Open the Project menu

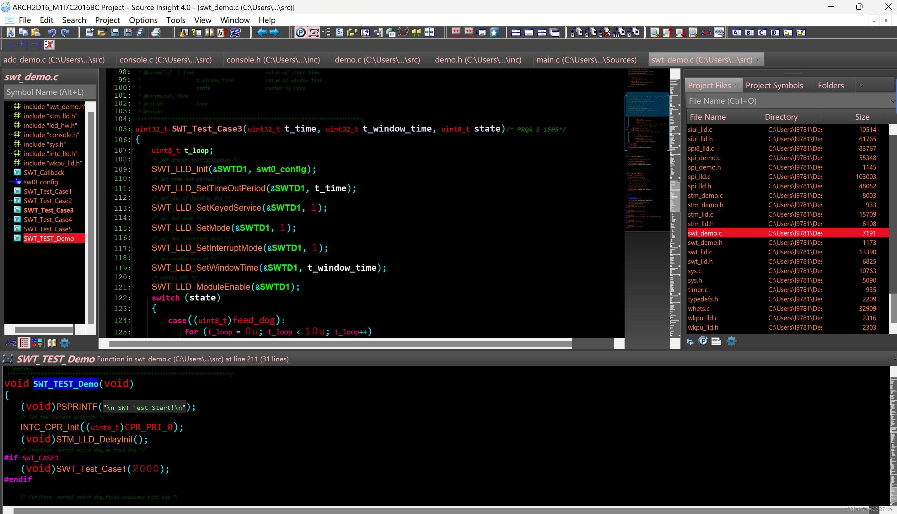(107, 20)
